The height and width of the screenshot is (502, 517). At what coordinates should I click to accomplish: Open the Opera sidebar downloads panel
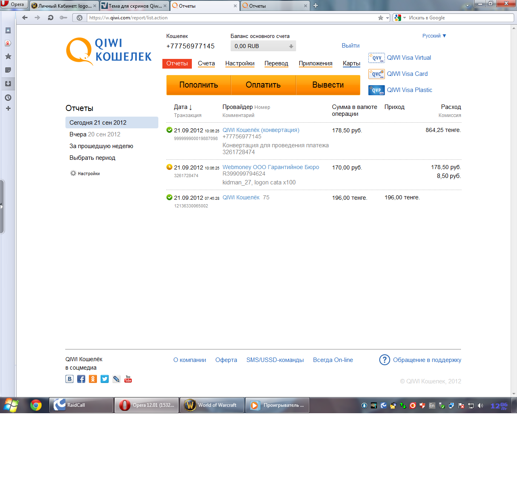8,84
